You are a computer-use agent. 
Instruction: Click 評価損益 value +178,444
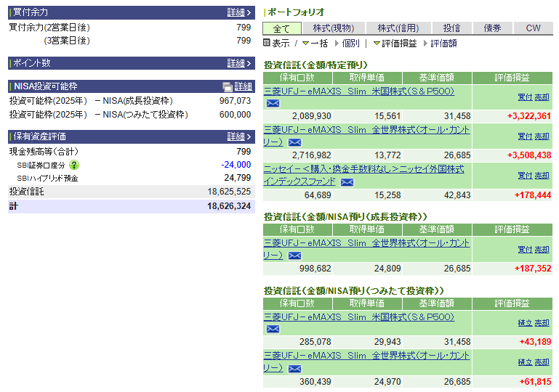[533, 195]
